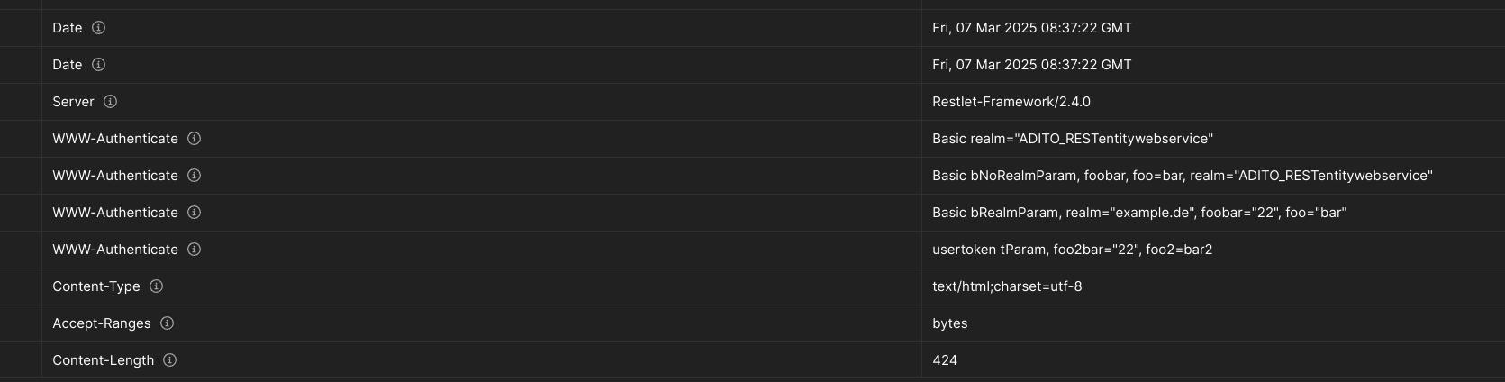Show info for Content-Length header
This screenshot has height=382, width=1505.
tap(169, 360)
